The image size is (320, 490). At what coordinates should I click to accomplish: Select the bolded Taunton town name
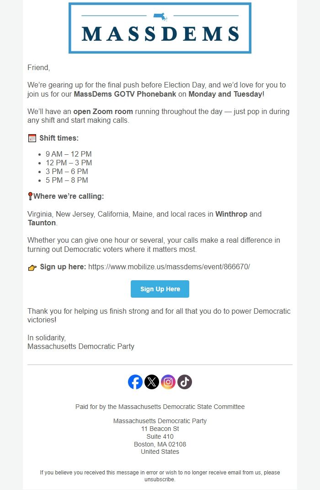coord(41,223)
